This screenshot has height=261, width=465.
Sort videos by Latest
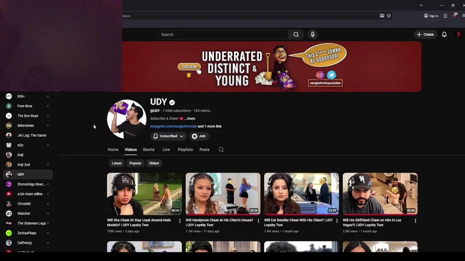click(117, 163)
